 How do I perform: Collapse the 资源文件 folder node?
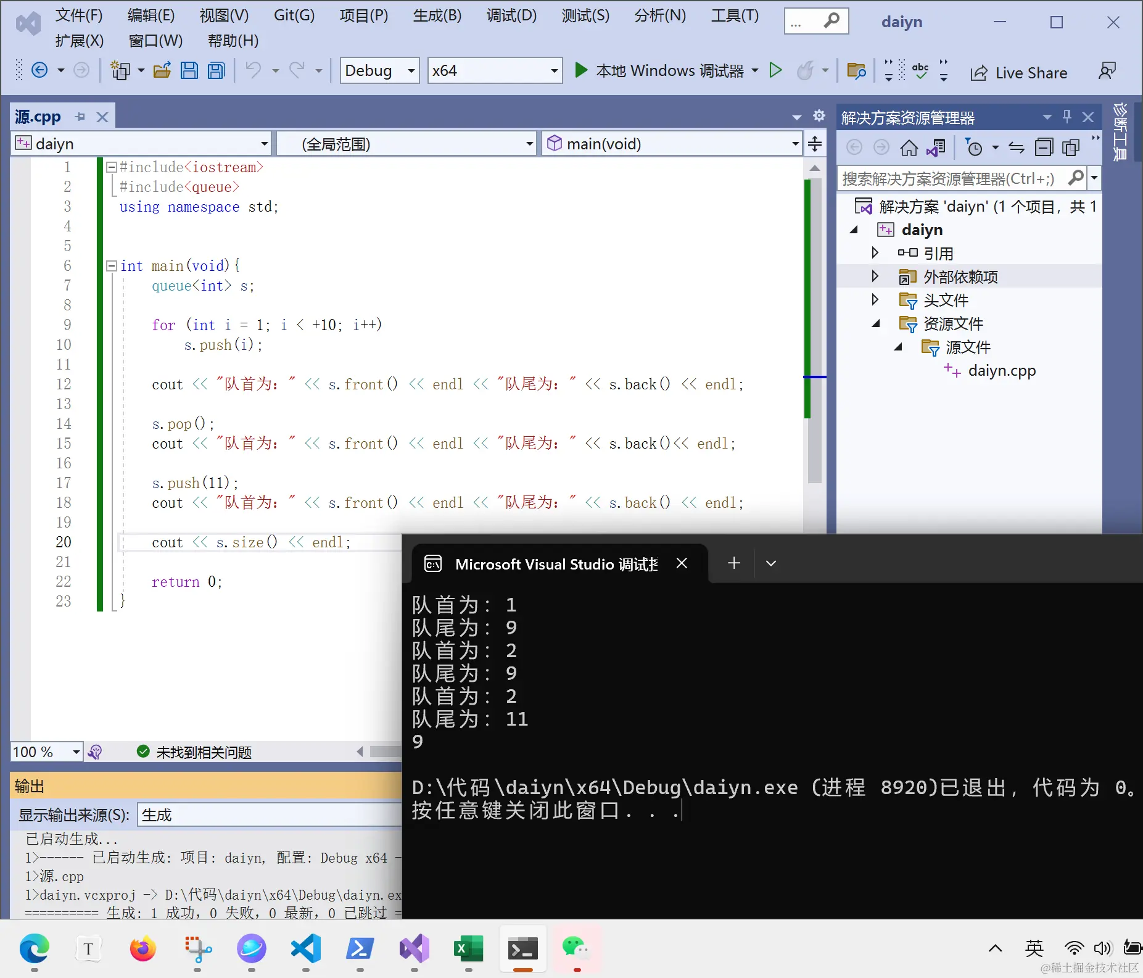click(x=876, y=323)
